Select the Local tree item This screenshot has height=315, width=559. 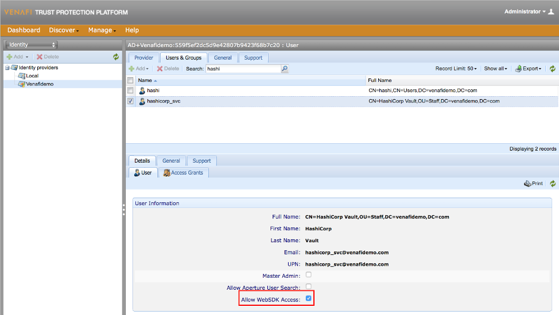tap(32, 76)
